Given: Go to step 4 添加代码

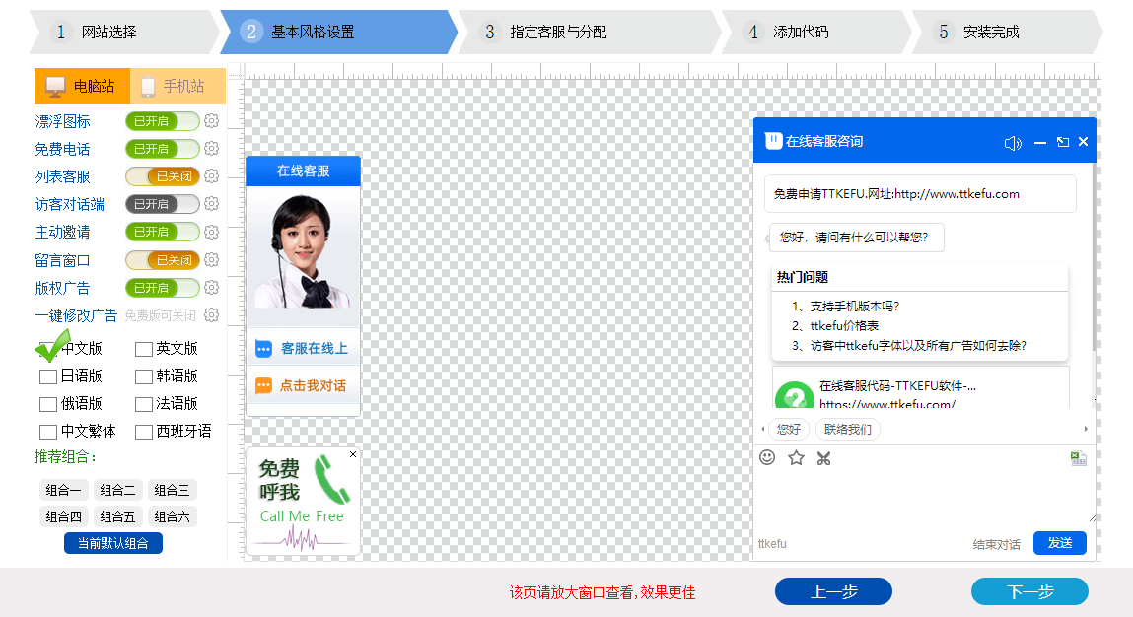Looking at the screenshot, I should pos(815,32).
